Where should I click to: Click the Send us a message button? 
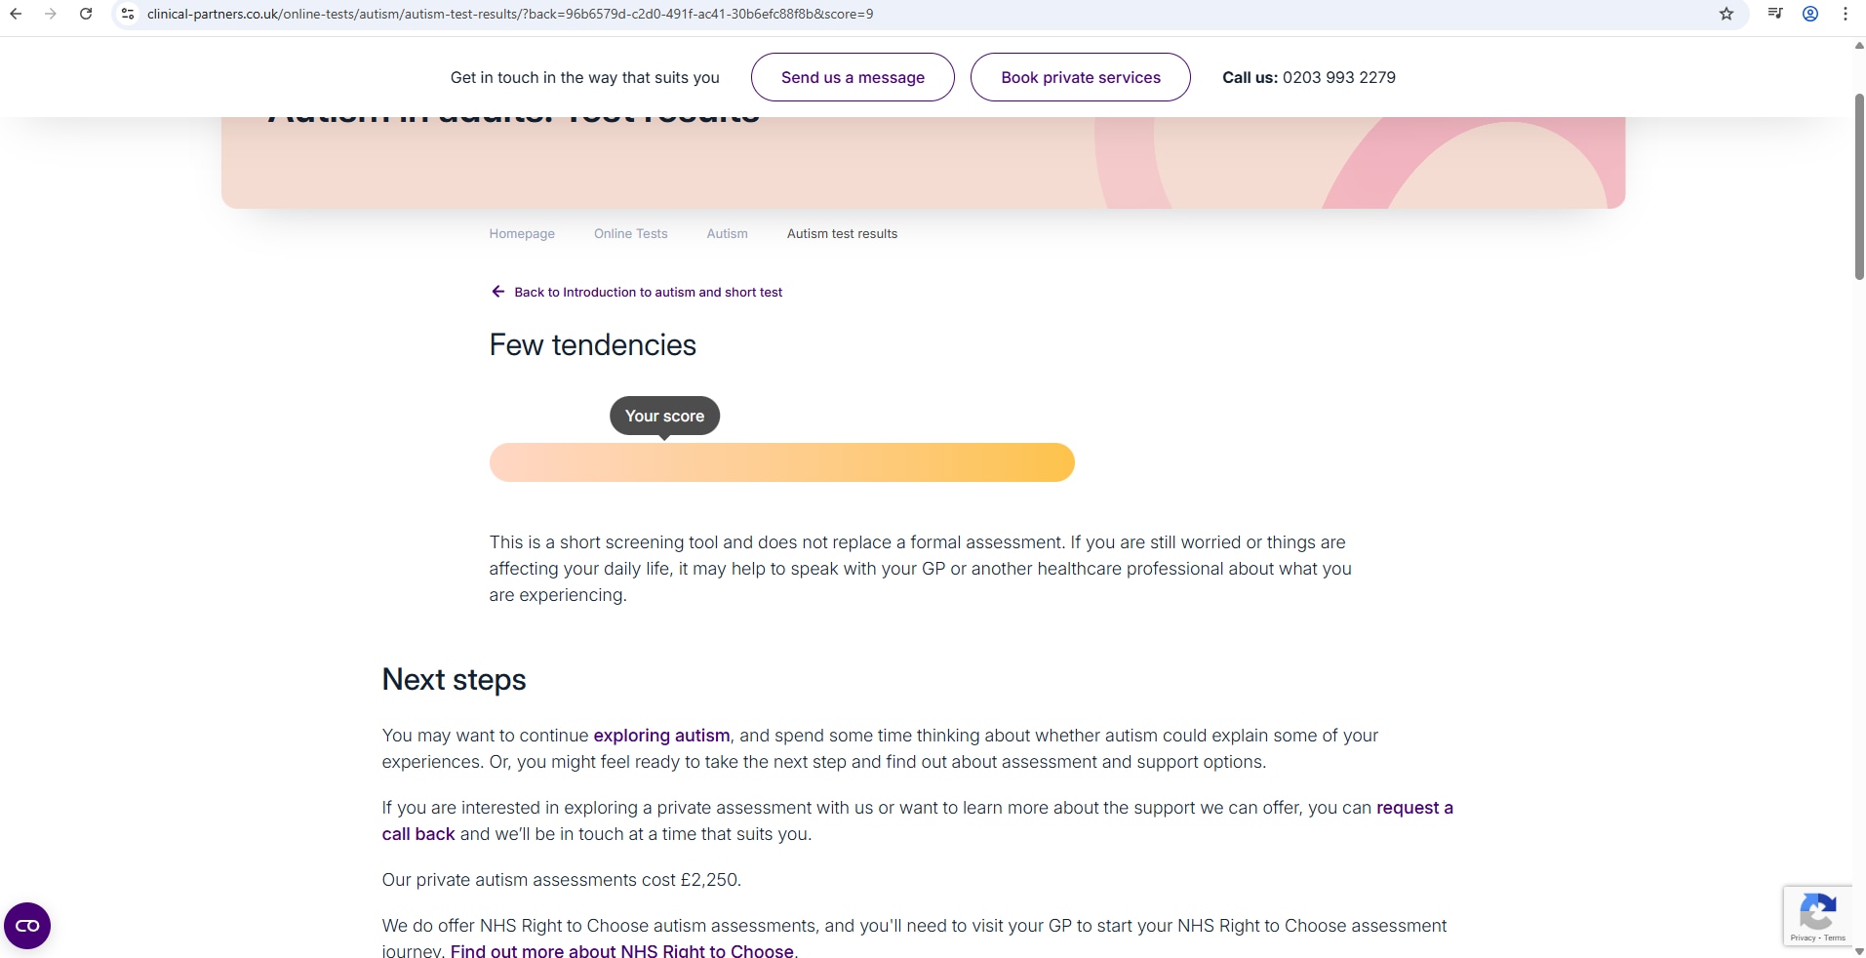pyautogui.click(x=853, y=77)
